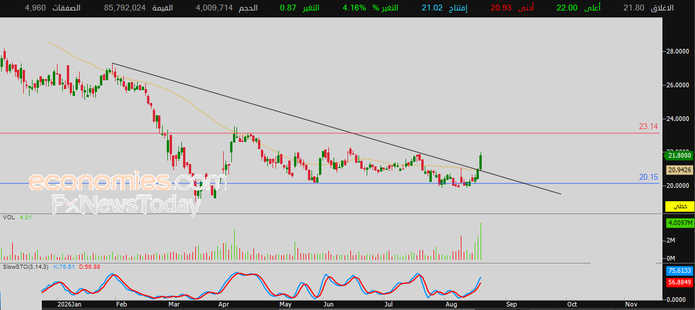Select the tallest green volume bar
The height and width of the screenshot is (310, 695).
tap(481, 241)
